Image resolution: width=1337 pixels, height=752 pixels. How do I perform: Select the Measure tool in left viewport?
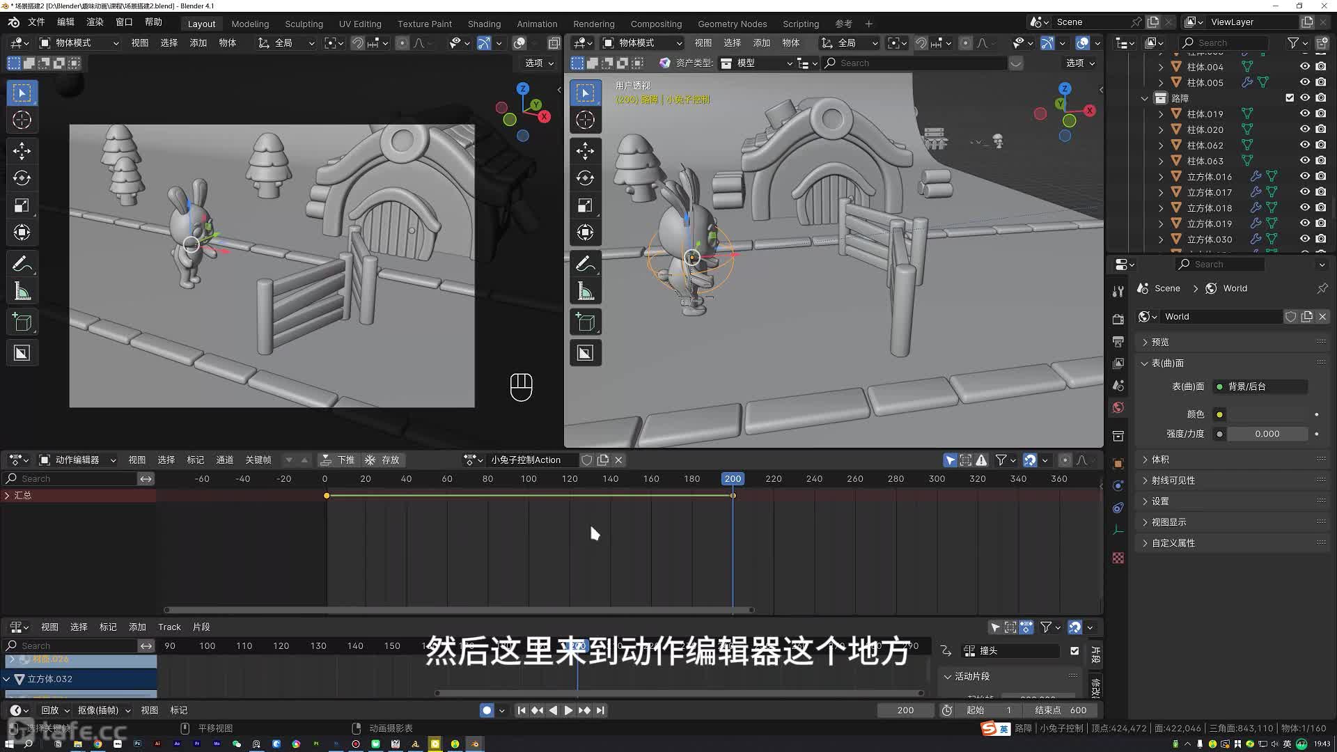point(22,292)
